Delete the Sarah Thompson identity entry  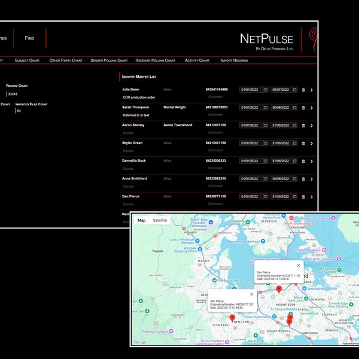pos(303,108)
